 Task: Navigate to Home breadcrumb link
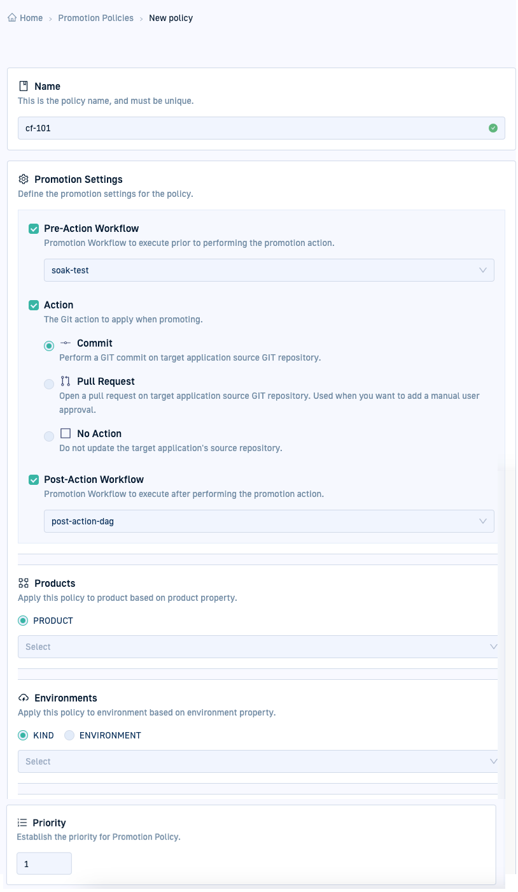31,18
